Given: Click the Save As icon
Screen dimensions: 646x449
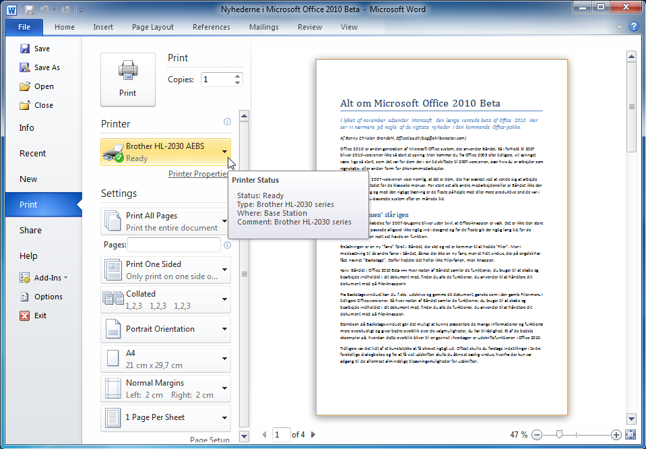Looking at the screenshot, I should tap(25, 67).
